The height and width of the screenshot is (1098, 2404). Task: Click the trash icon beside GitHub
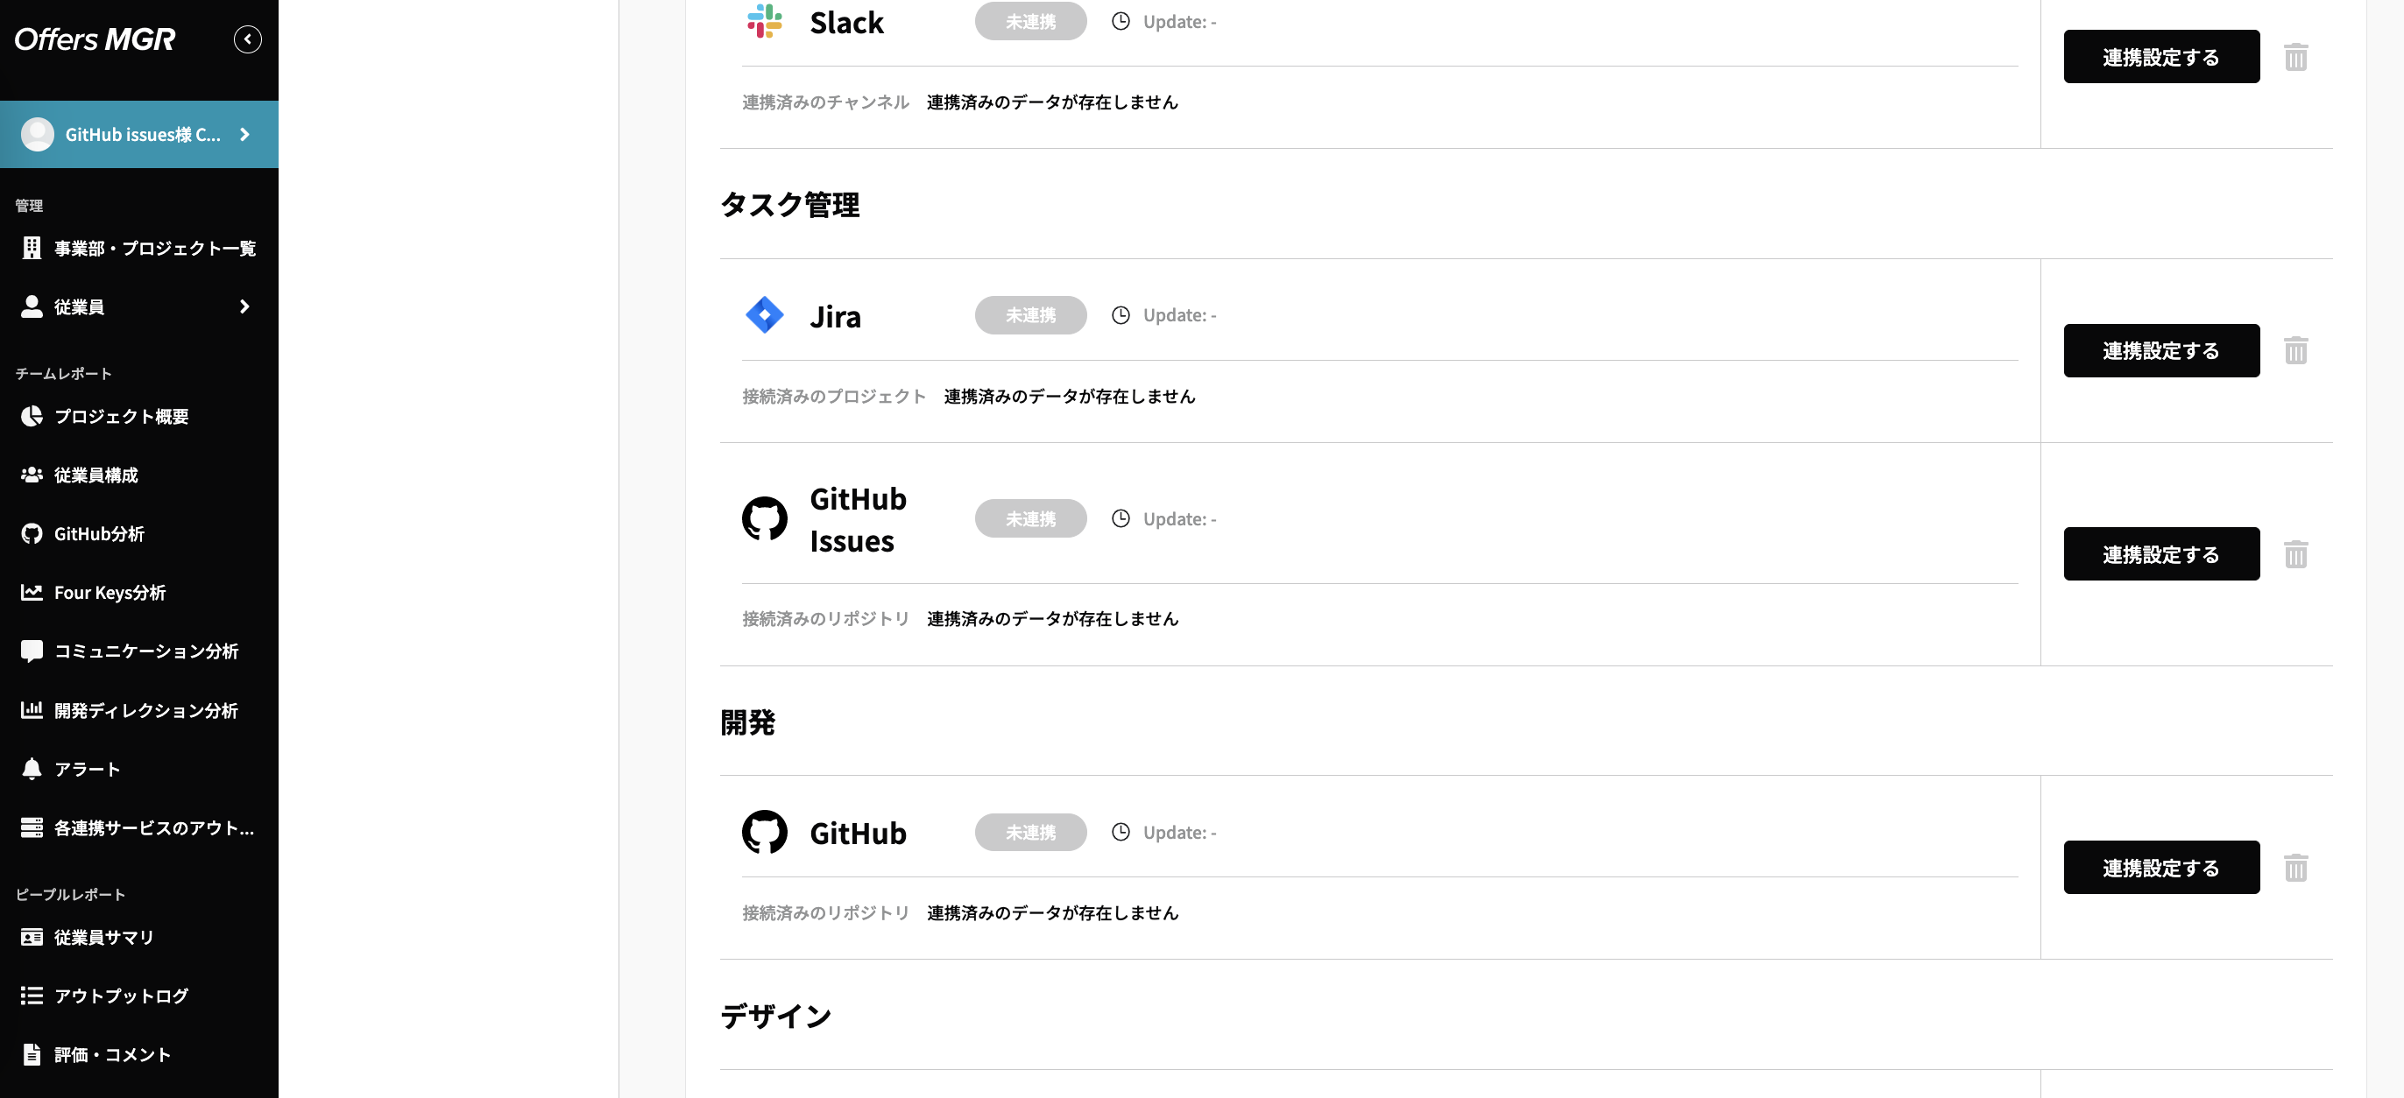(2295, 868)
